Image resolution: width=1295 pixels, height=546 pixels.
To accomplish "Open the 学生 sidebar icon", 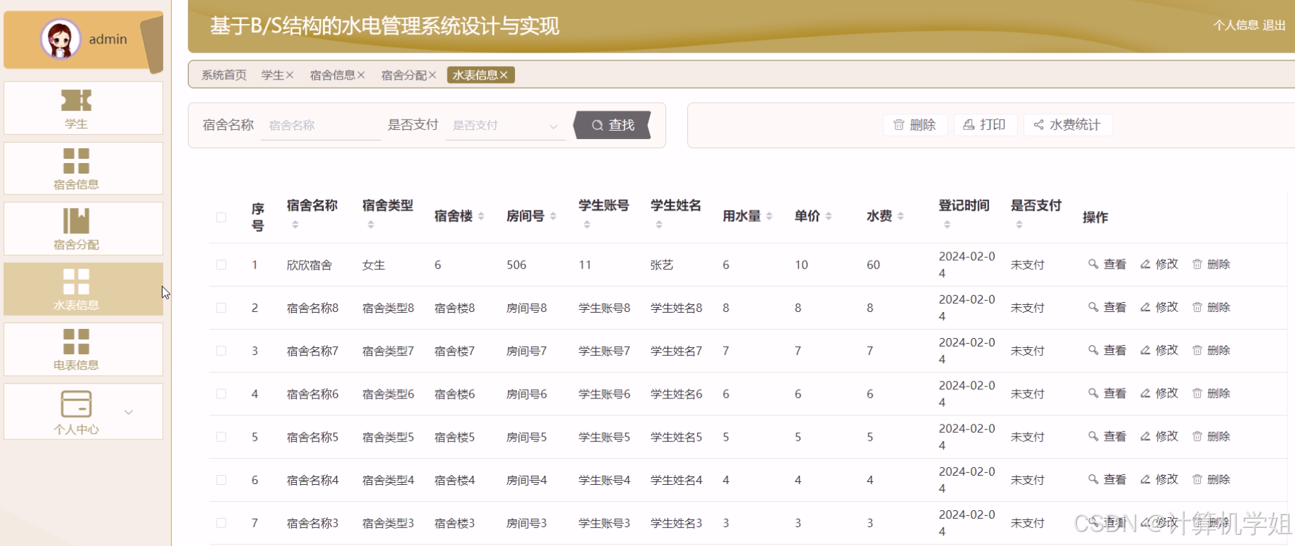I will pos(76,100).
